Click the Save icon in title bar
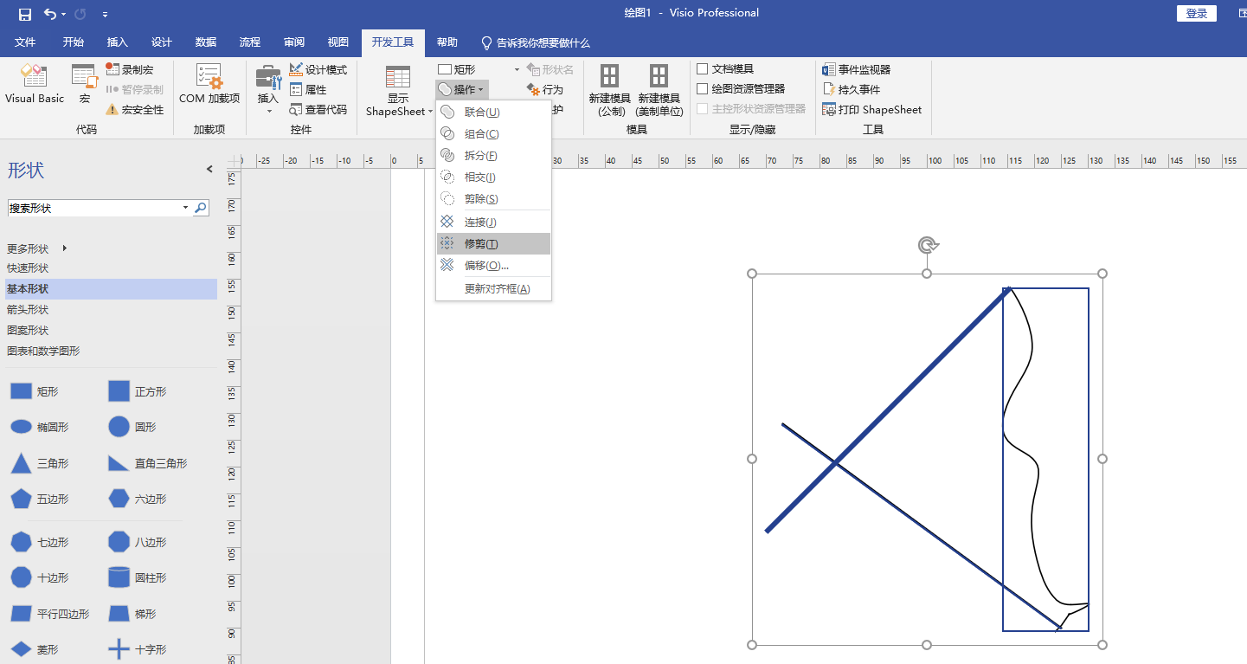 point(24,14)
